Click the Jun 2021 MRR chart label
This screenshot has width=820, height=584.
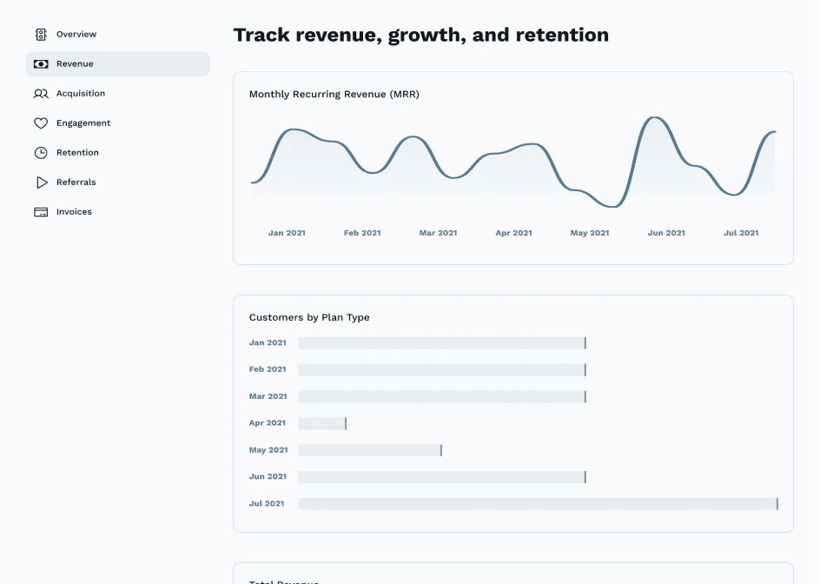[x=666, y=233]
